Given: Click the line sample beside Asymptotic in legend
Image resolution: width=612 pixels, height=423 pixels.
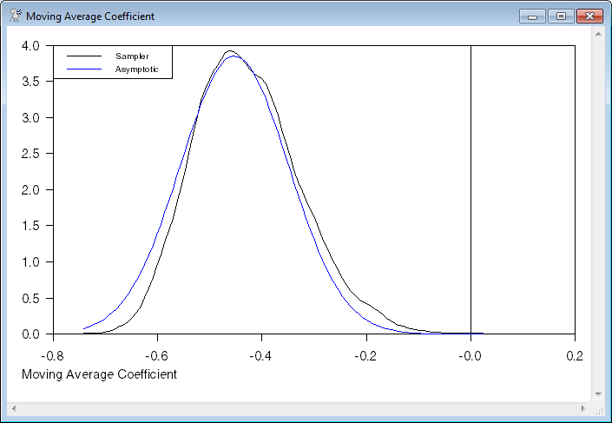Looking at the screenshot, I should point(84,69).
